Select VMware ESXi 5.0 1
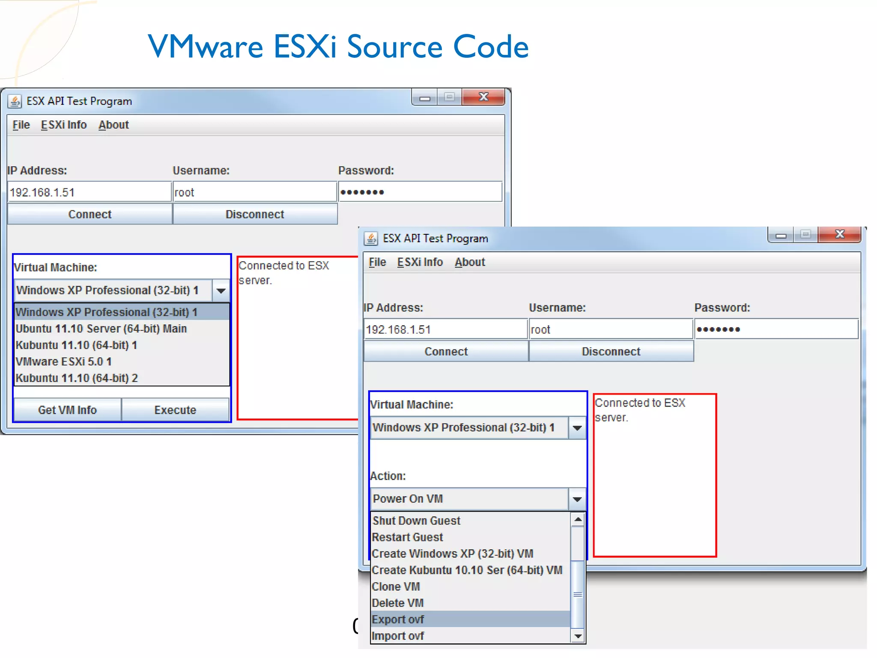 tap(122, 362)
